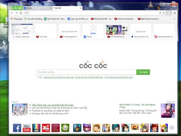Go forward with the forward arrow
Viewport: 181px width, 136px height.
pyautogui.click(x=16, y=13)
